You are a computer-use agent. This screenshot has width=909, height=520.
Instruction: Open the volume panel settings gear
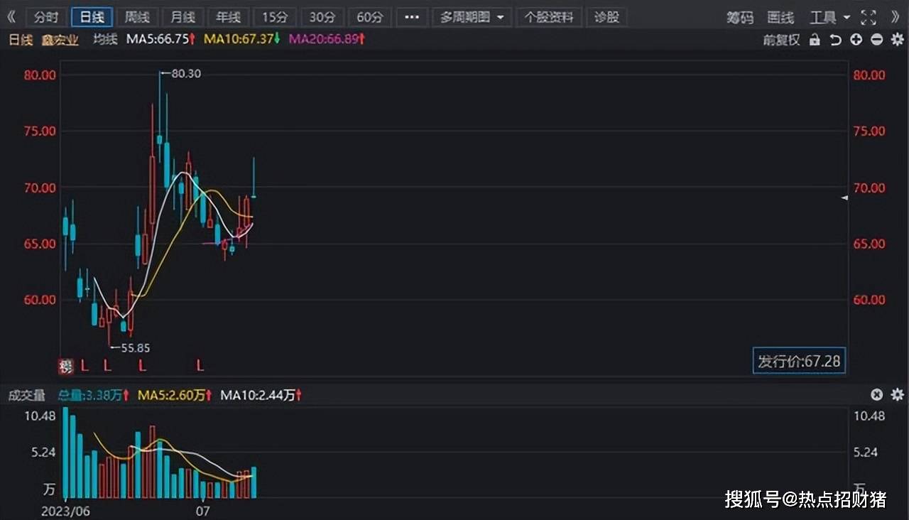898,394
